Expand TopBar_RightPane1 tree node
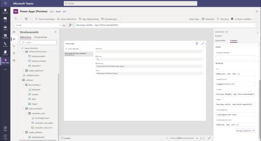This screenshot has height=141, width=261. coord(23,71)
